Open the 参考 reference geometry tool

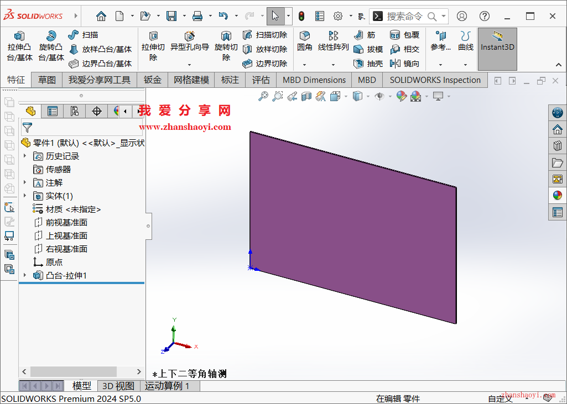coord(440,41)
